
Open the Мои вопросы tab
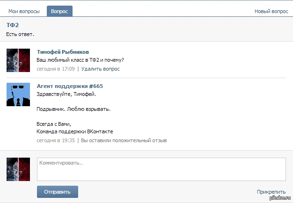(24, 11)
